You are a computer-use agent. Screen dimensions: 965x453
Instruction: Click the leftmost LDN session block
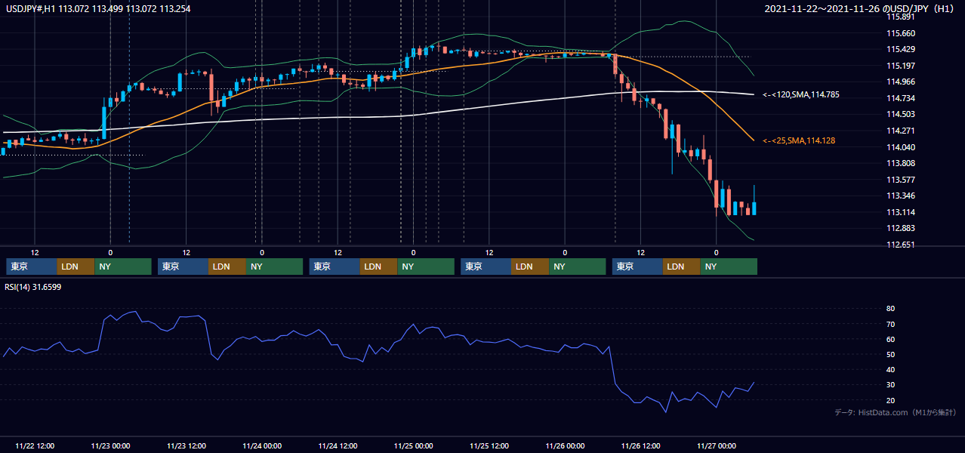(76, 267)
